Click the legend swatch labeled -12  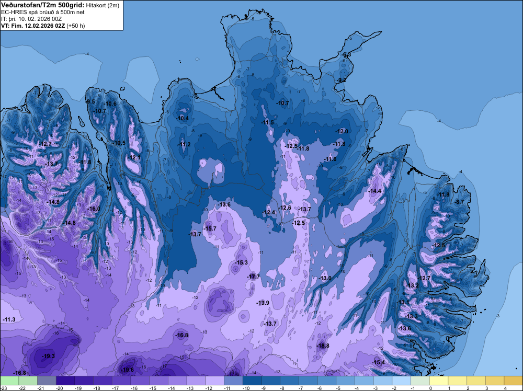click(215, 381)
